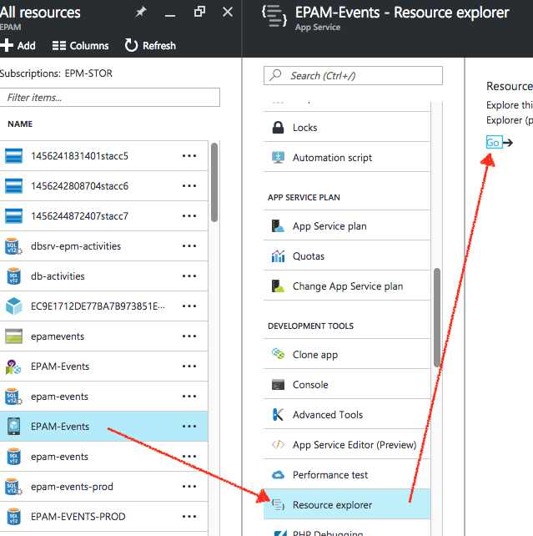Select storage account icon for 1456242808704stacc6
The height and width of the screenshot is (536, 533).
[13, 186]
